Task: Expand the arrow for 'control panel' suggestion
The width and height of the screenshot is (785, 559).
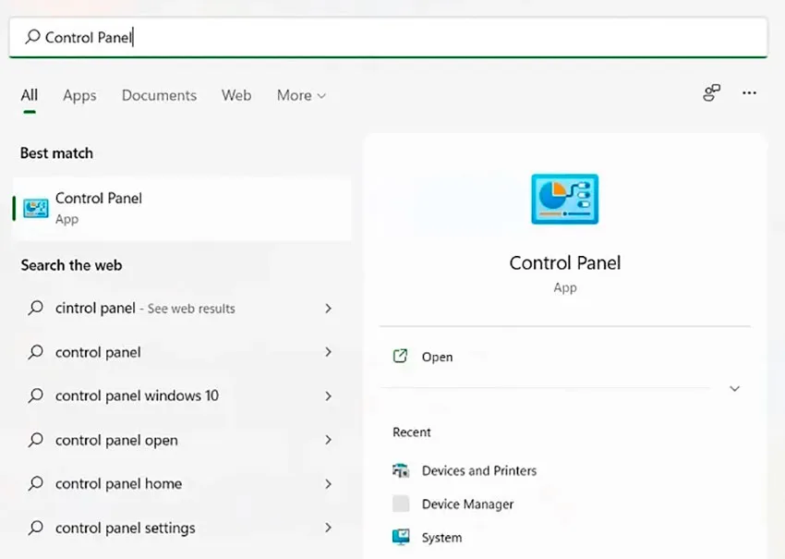Action: (x=328, y=352)
